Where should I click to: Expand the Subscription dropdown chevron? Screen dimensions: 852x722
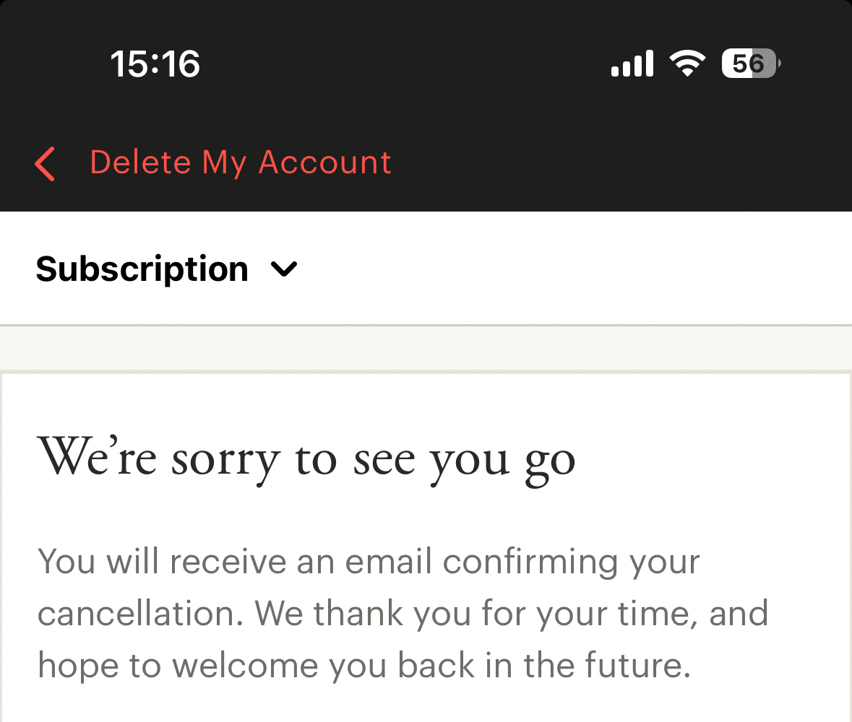(x=284, y=269)
